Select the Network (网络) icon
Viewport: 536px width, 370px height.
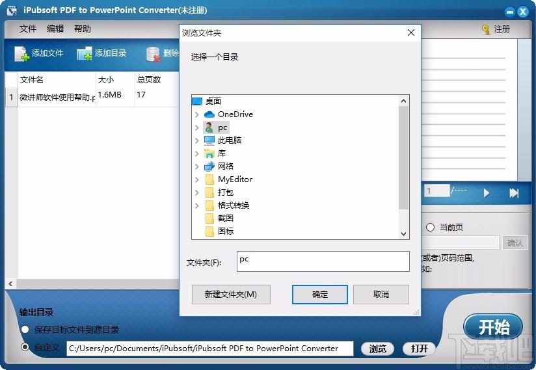point(209,166)
